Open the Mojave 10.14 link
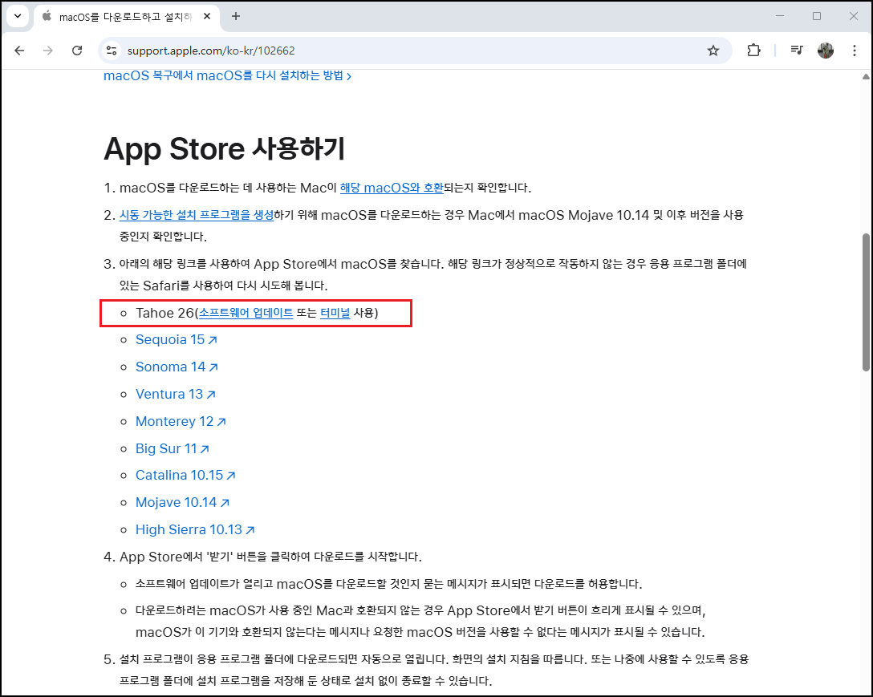This screenshot has height=697, width=873. click(x=182, y=503)
